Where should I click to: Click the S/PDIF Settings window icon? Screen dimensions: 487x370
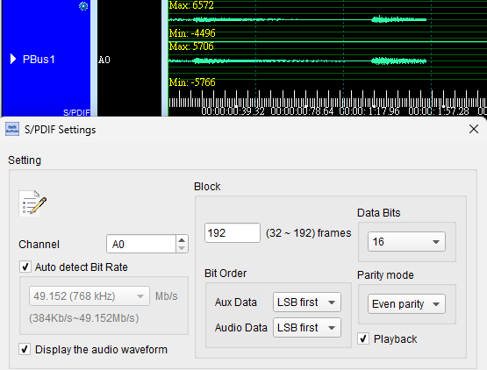12,129
